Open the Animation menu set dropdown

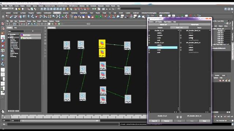(7, 9)
